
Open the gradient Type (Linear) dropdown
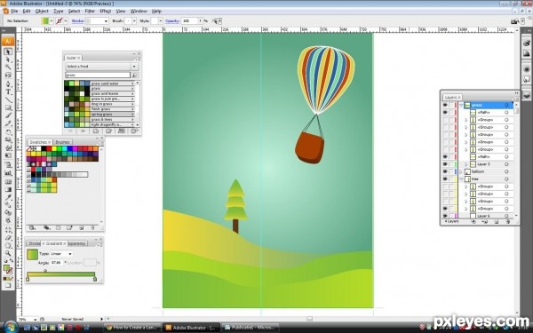[61, 254]
